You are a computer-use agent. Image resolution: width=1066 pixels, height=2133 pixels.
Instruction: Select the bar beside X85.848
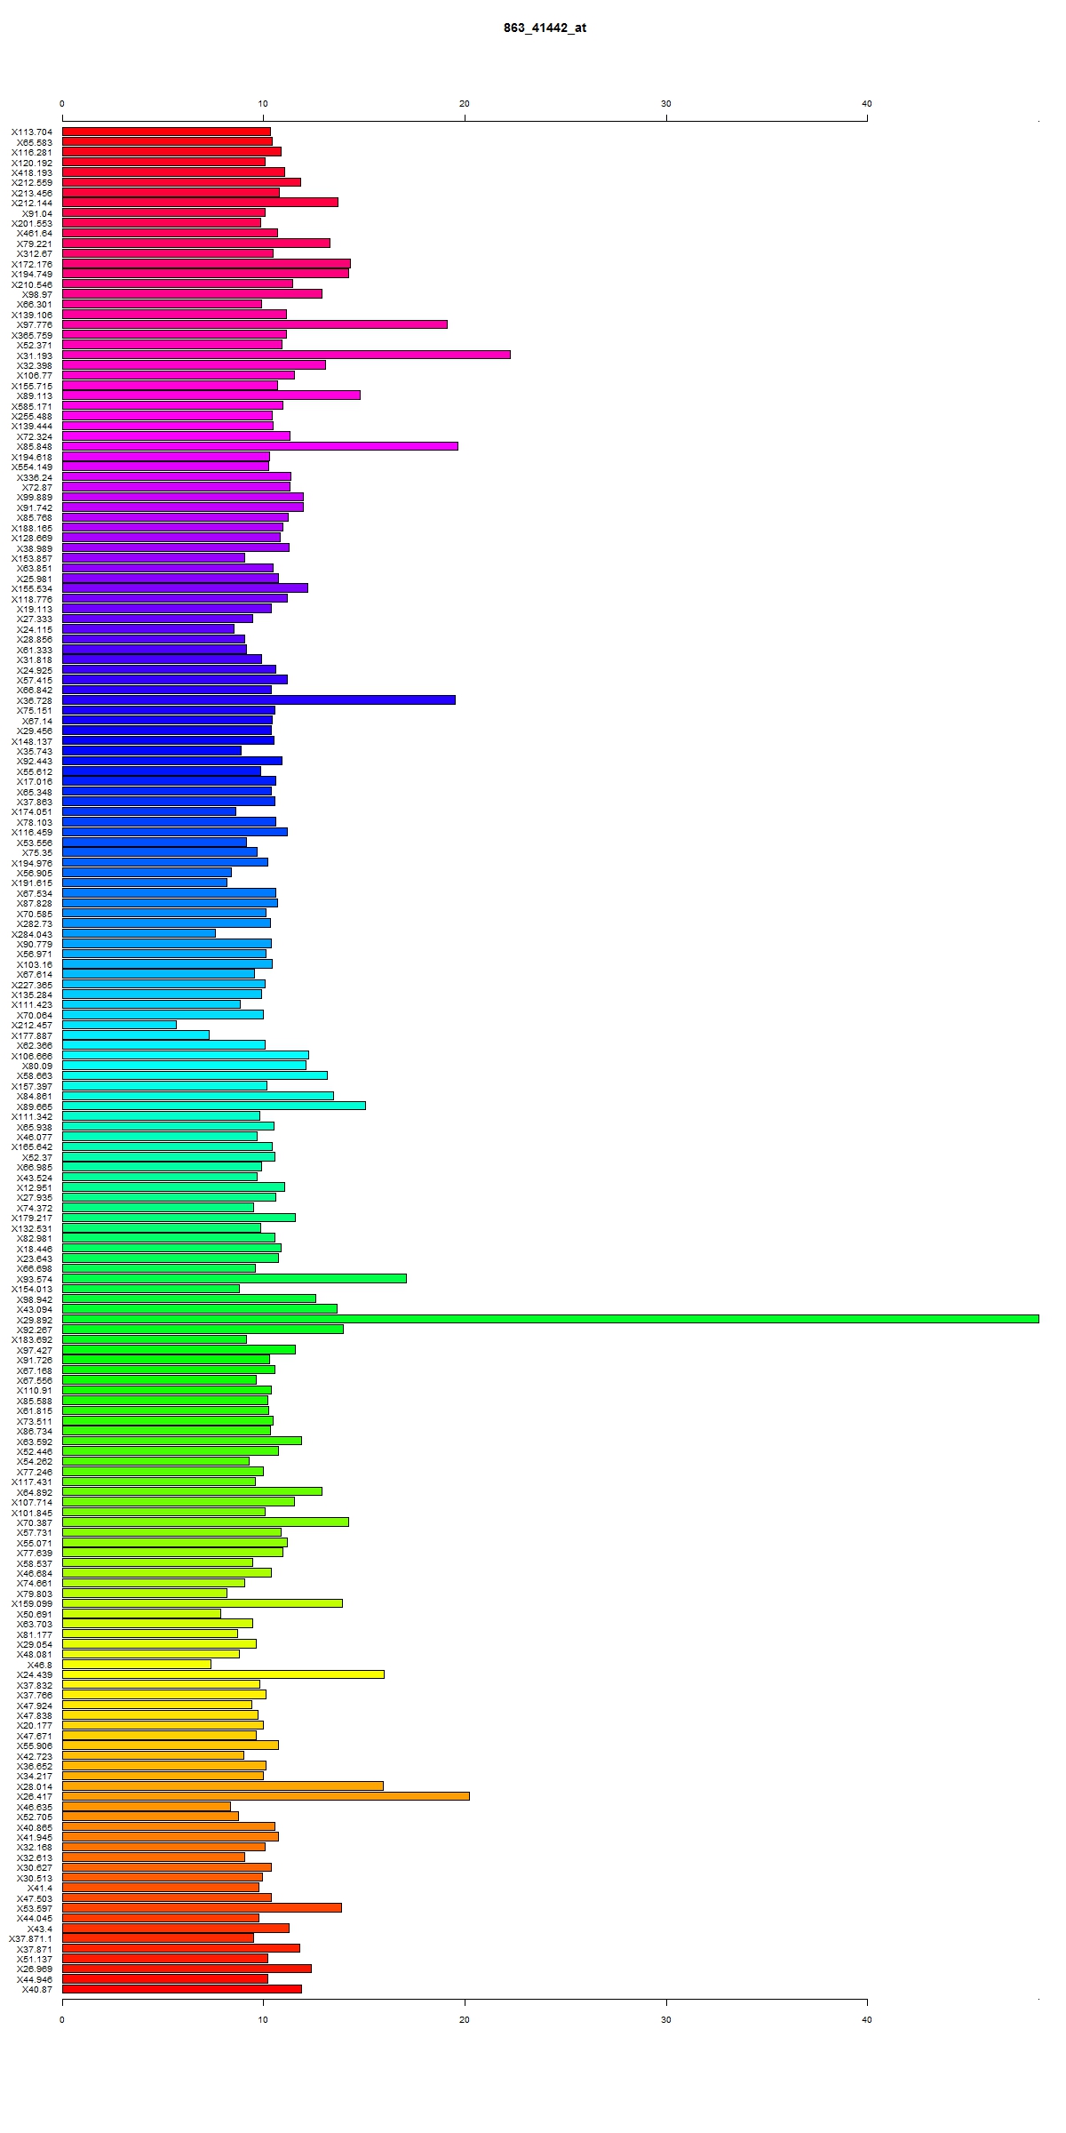pyautogui.click(x=260, y=446)
